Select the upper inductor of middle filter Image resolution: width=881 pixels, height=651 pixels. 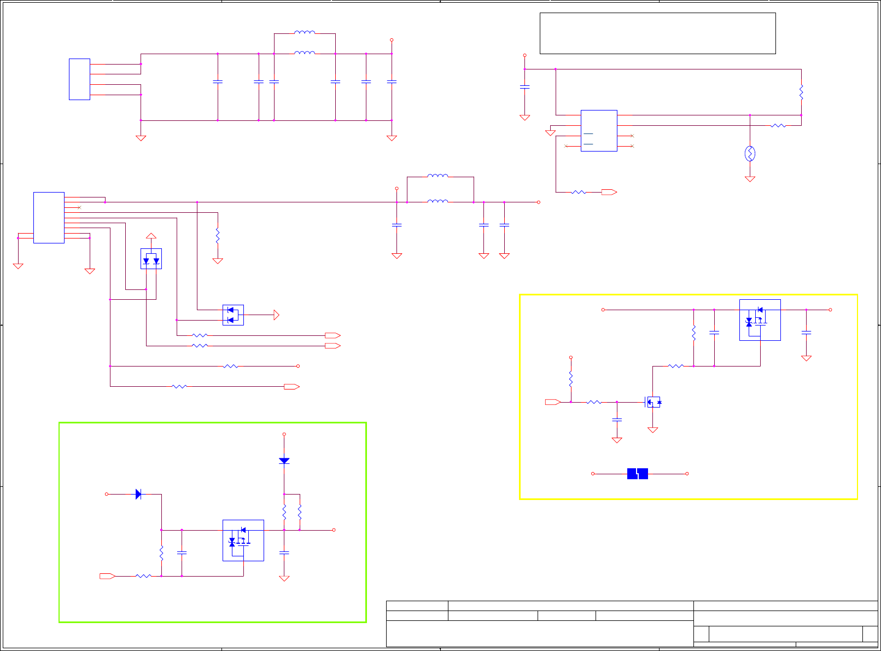(437, 176)
